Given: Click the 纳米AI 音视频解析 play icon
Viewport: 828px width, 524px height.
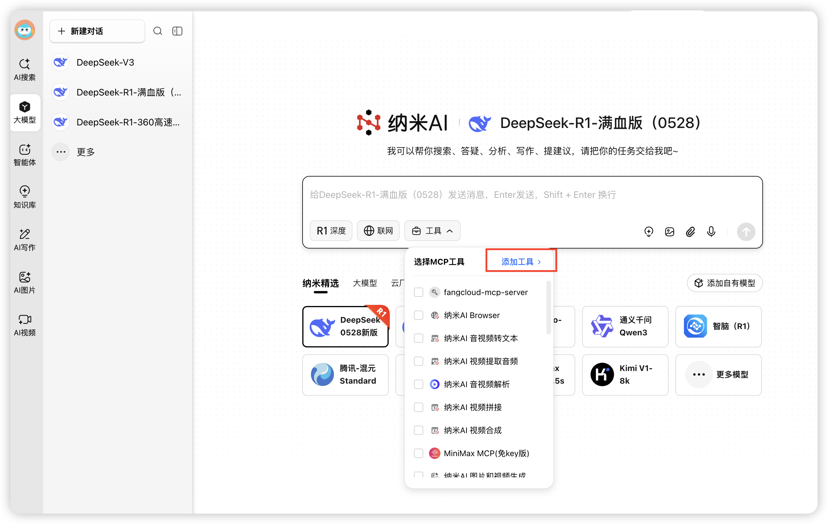Looking at the screenshot, I should [x=435, y=384].
